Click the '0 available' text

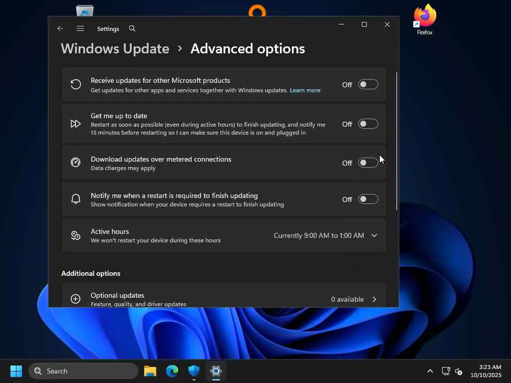(x=347, y=299)
